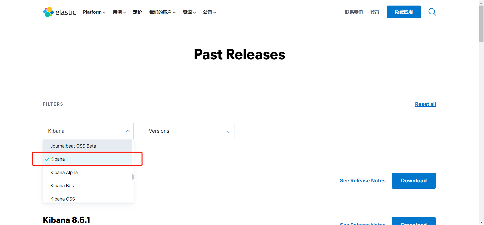Click the Elastic logo
This screenshot has height=225, width=484.
[x=59, y=12]
